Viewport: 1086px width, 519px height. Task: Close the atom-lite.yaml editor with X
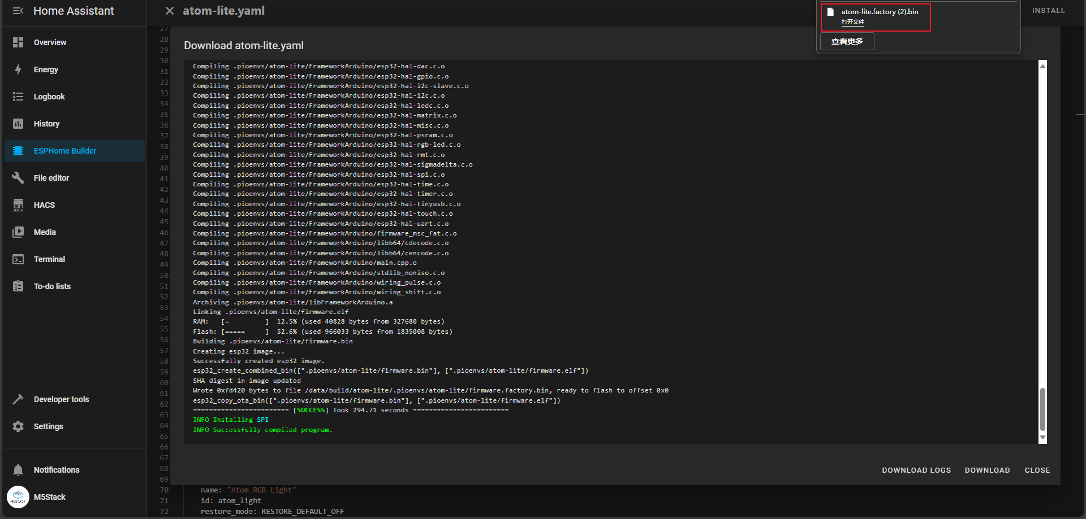click(x=169, y=11)
